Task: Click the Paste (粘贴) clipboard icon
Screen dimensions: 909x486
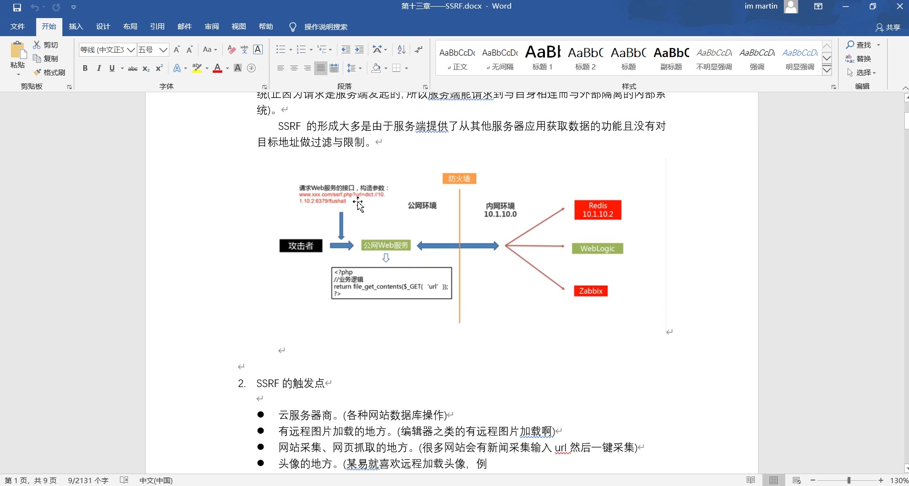Action: [x=18, y=50]
